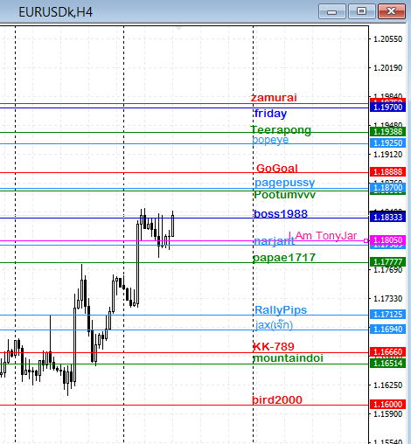
Task: Click the latest candlestick on the chart
Action: tap(173, 225)
